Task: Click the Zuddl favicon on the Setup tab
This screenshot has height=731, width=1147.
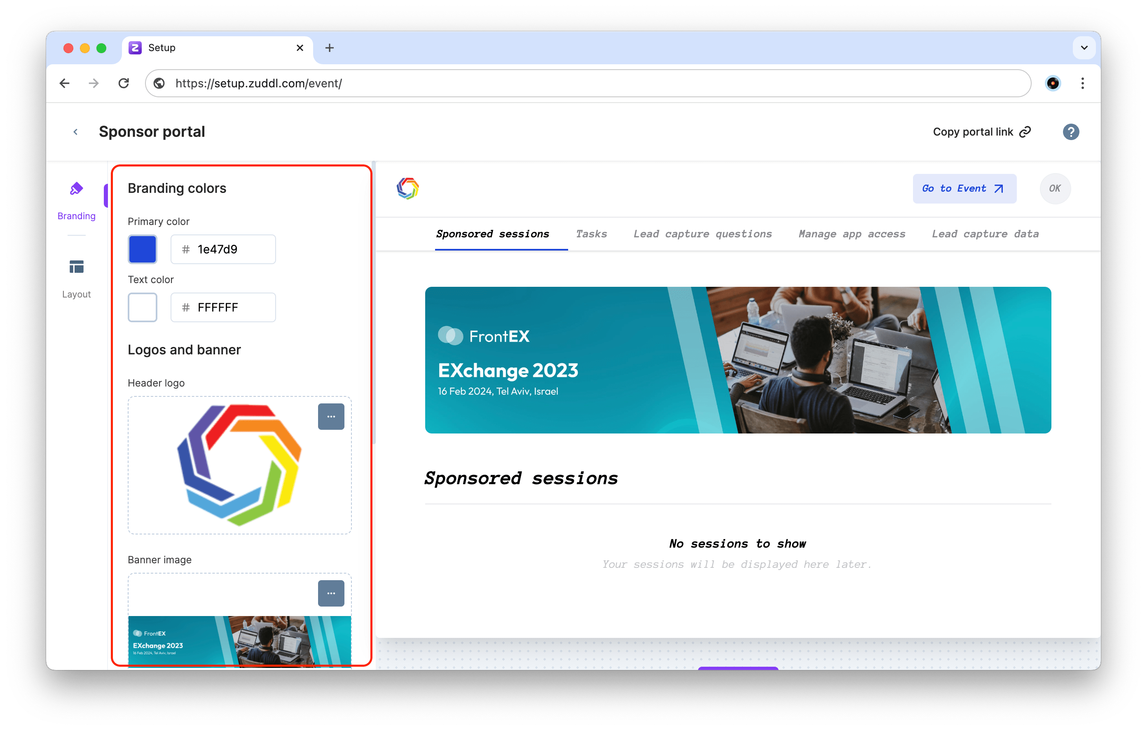Action: pos(134,48)
